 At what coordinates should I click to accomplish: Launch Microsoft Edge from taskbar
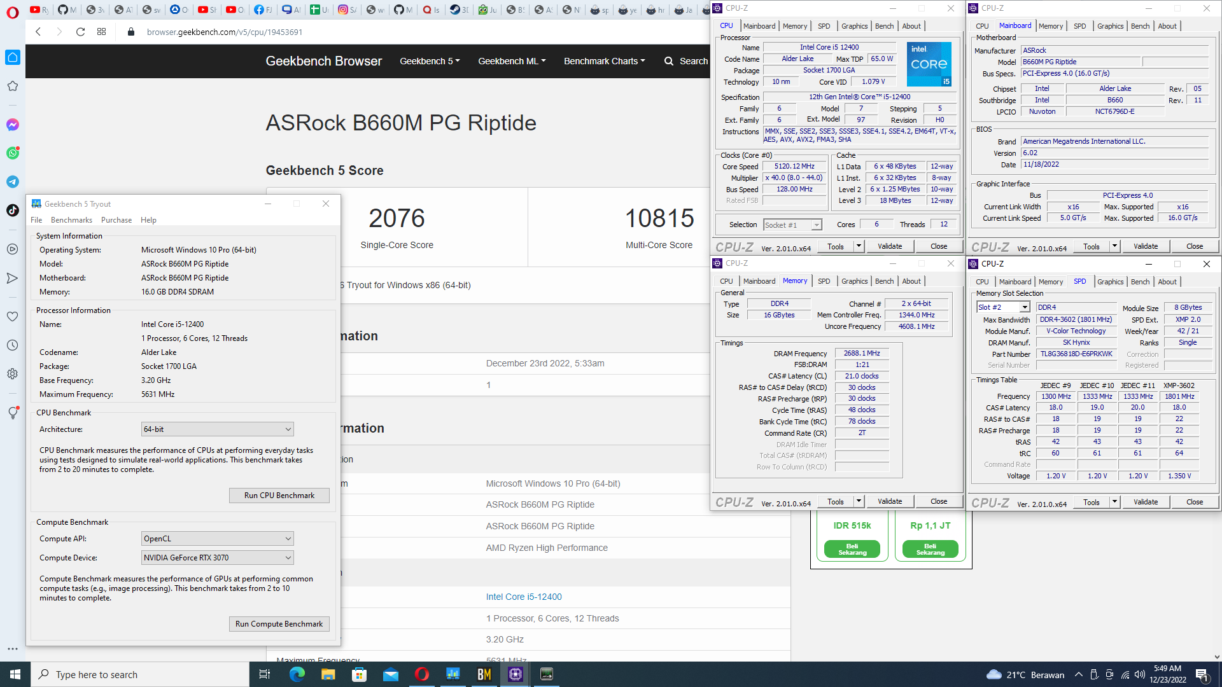click(x=297, y=674)
